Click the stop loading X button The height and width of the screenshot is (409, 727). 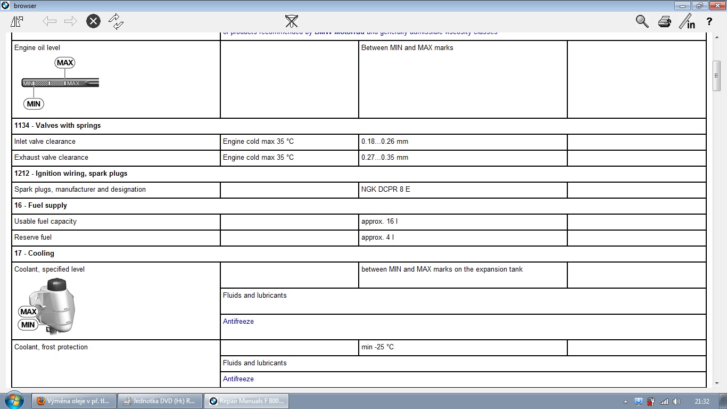pos(93,21)
